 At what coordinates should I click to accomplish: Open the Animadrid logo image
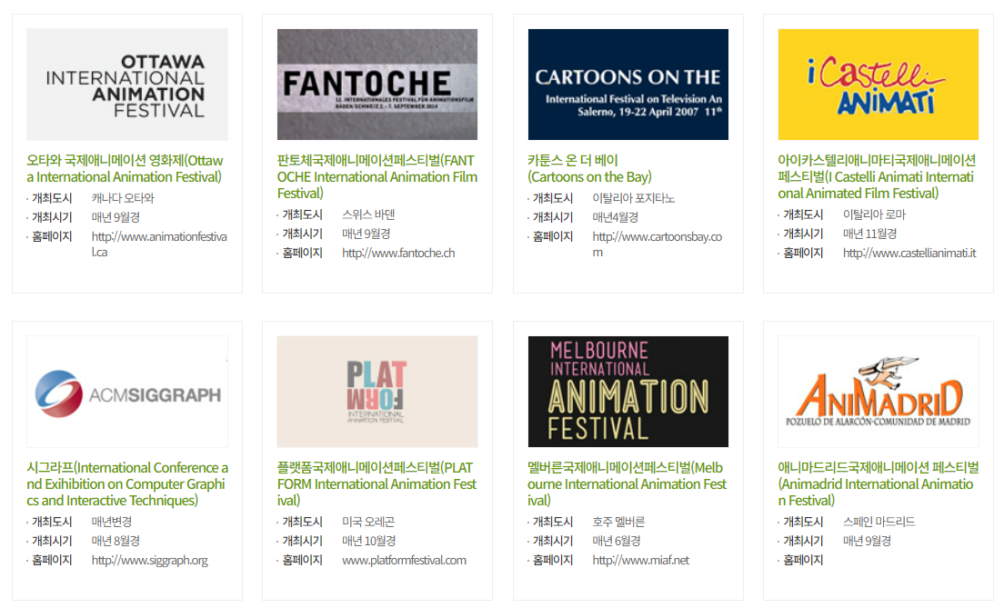coord(878,392)
